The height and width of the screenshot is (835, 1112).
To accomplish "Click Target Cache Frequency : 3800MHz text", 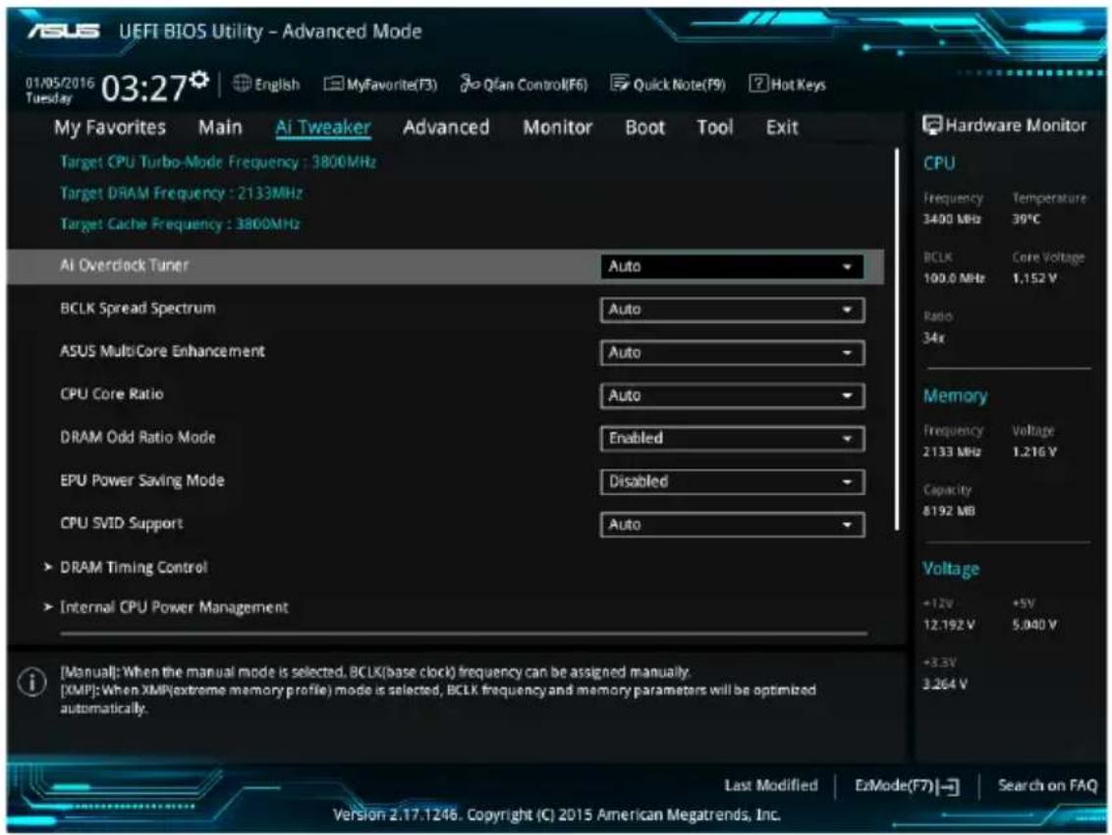I will point(180,224).
